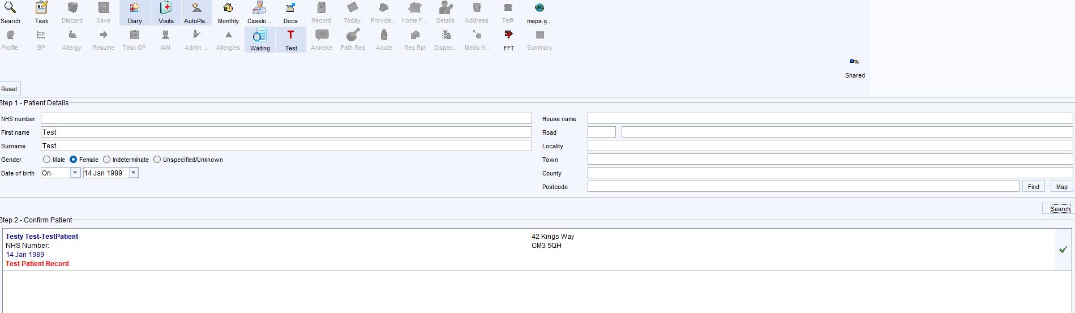Image resolution: width=1075 pixels, height=313 pixels.
Task: Click the Profile toolbar icon
Action: click(10, 40)
